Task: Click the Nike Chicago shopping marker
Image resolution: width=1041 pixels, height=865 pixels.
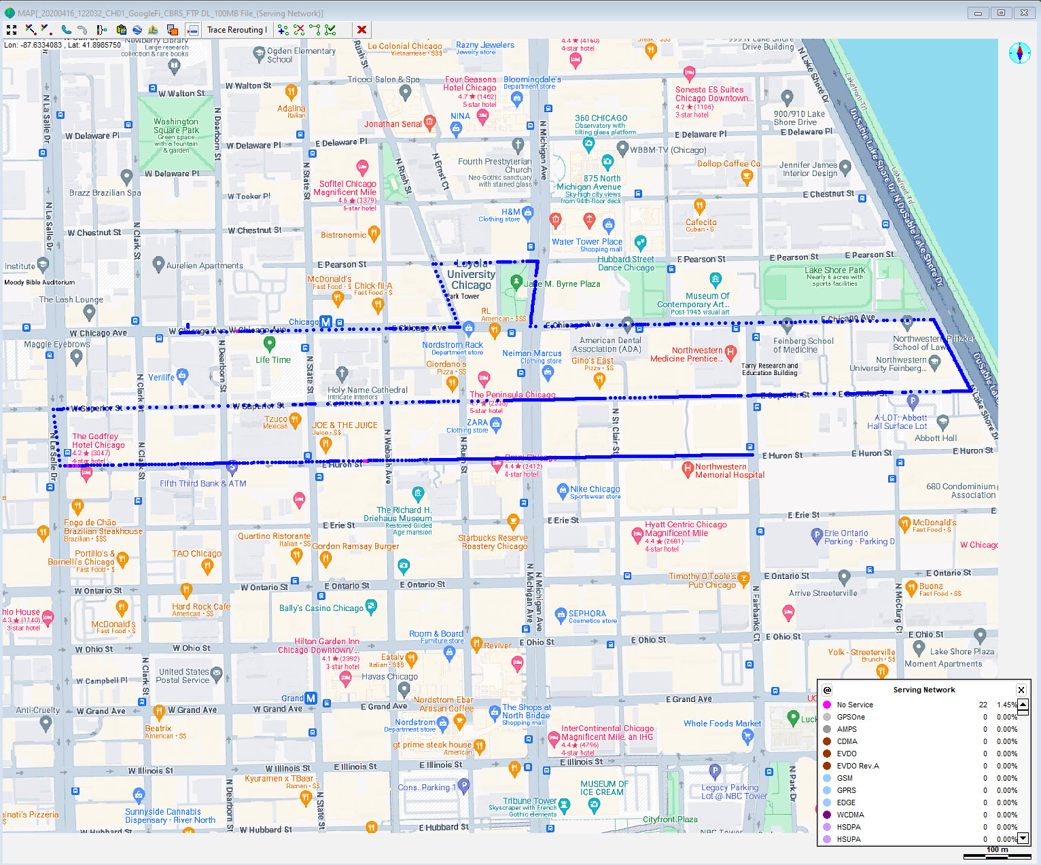Action: (562, 491)
